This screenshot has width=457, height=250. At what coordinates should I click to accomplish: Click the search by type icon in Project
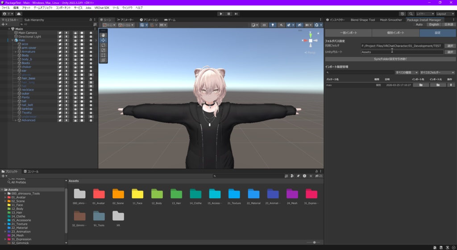[292, 176]
